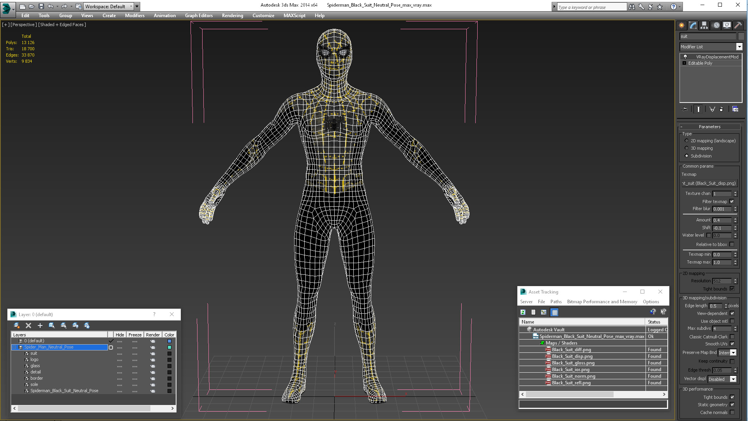Click the Open File folder icon
The width and height of the screenshot is (748, 421).
(32, 6)
